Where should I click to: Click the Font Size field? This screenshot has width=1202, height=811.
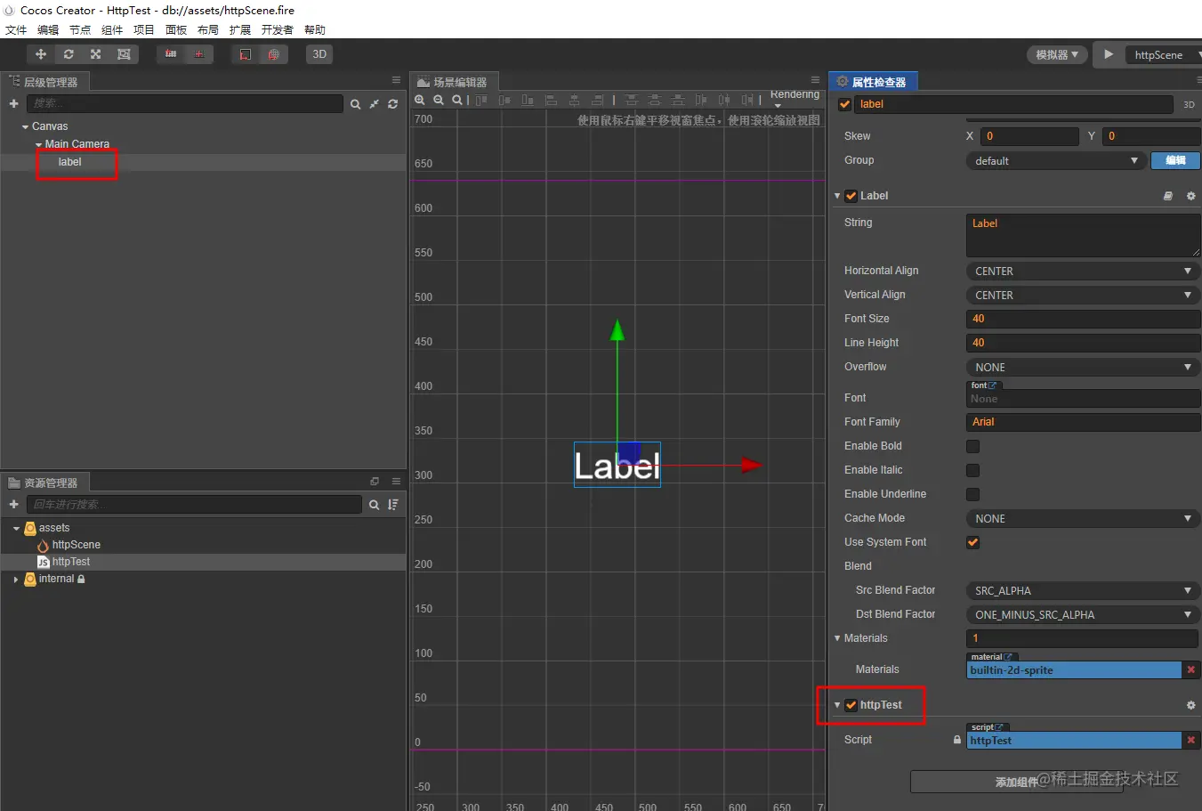1083,319
